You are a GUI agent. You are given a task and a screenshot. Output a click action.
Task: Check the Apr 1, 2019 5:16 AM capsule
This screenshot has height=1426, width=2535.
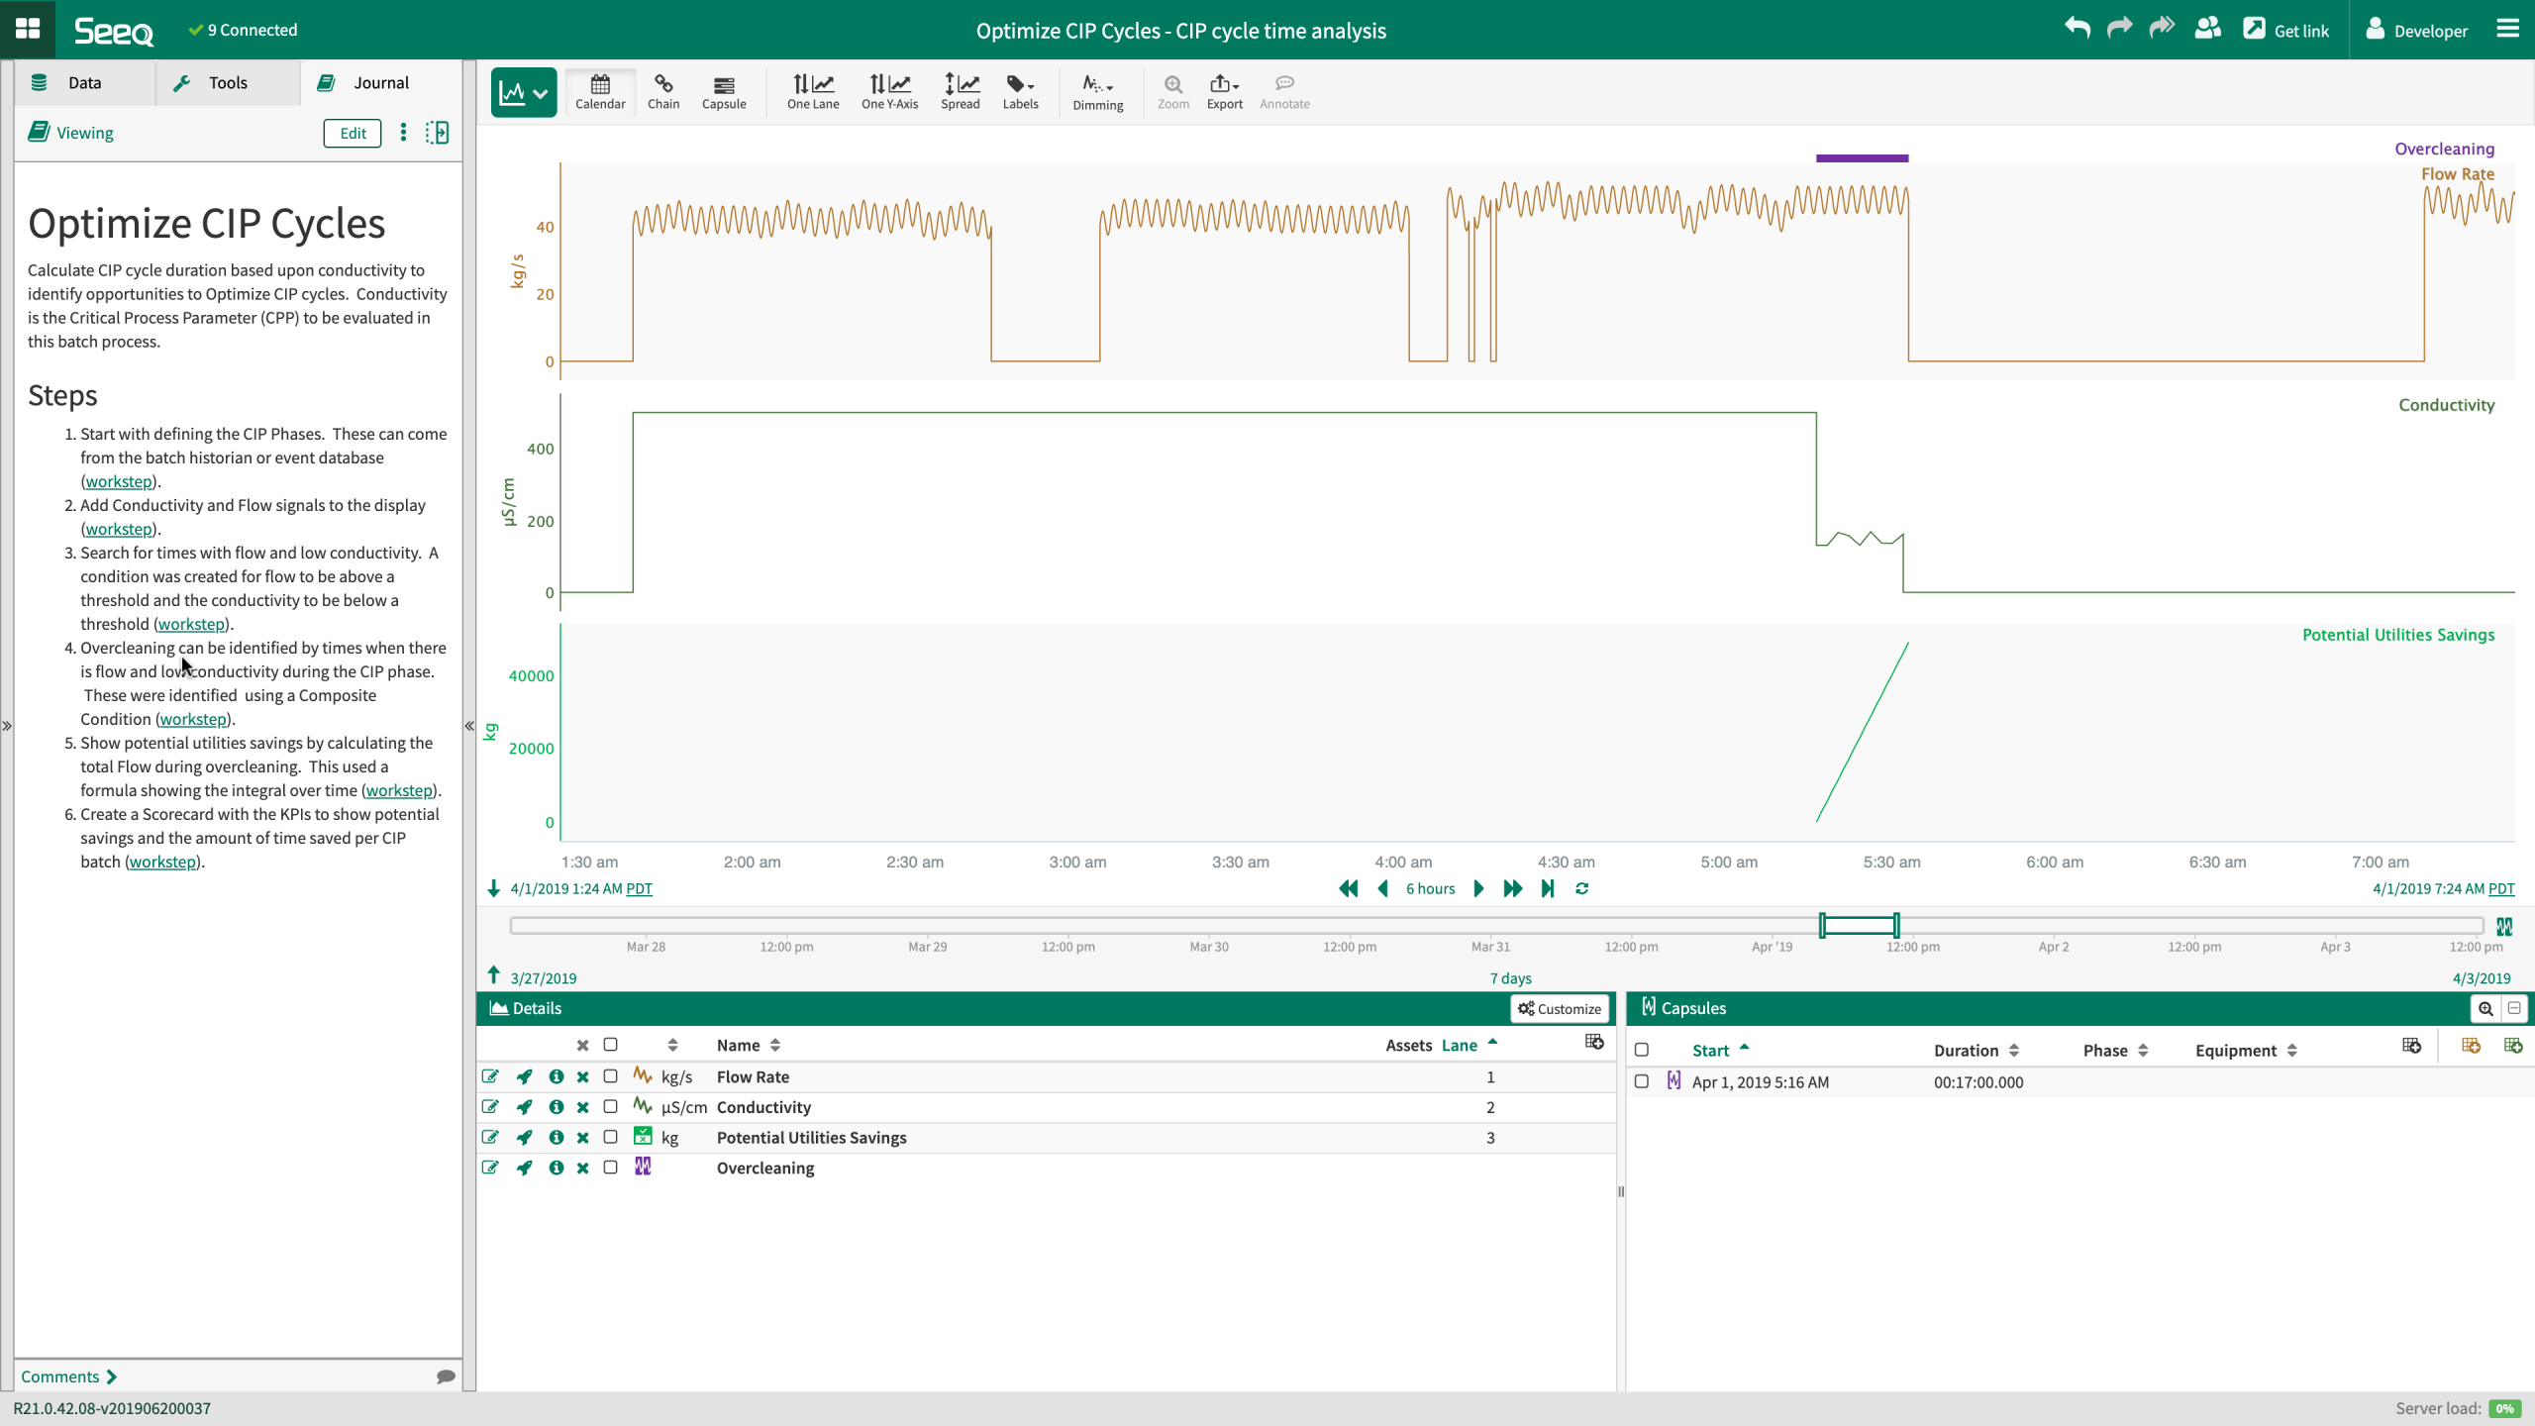1642,1081
